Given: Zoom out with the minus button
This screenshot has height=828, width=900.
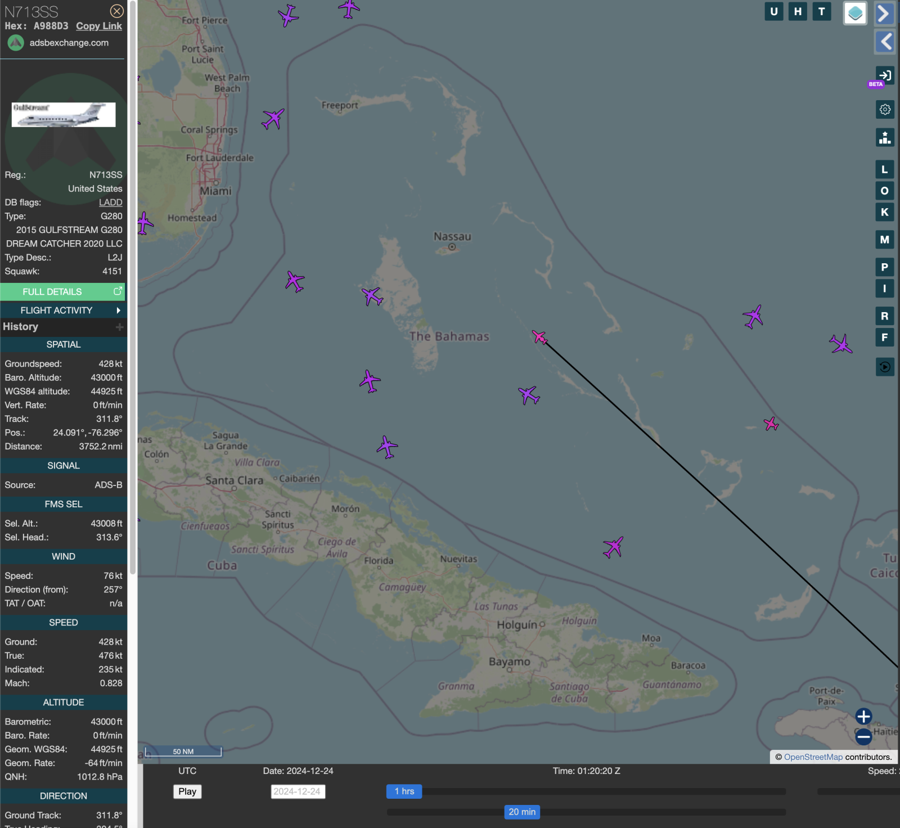Looking at the screenshot, I should tap(863, 736).
